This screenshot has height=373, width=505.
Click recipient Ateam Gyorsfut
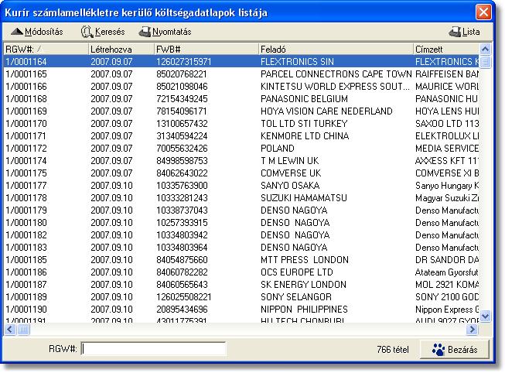(x=447, y=272)
